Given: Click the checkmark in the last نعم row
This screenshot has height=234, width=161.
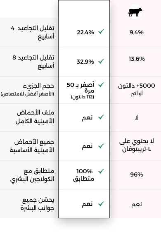Looking at the screenshot, I should click(x=101, y=204).
